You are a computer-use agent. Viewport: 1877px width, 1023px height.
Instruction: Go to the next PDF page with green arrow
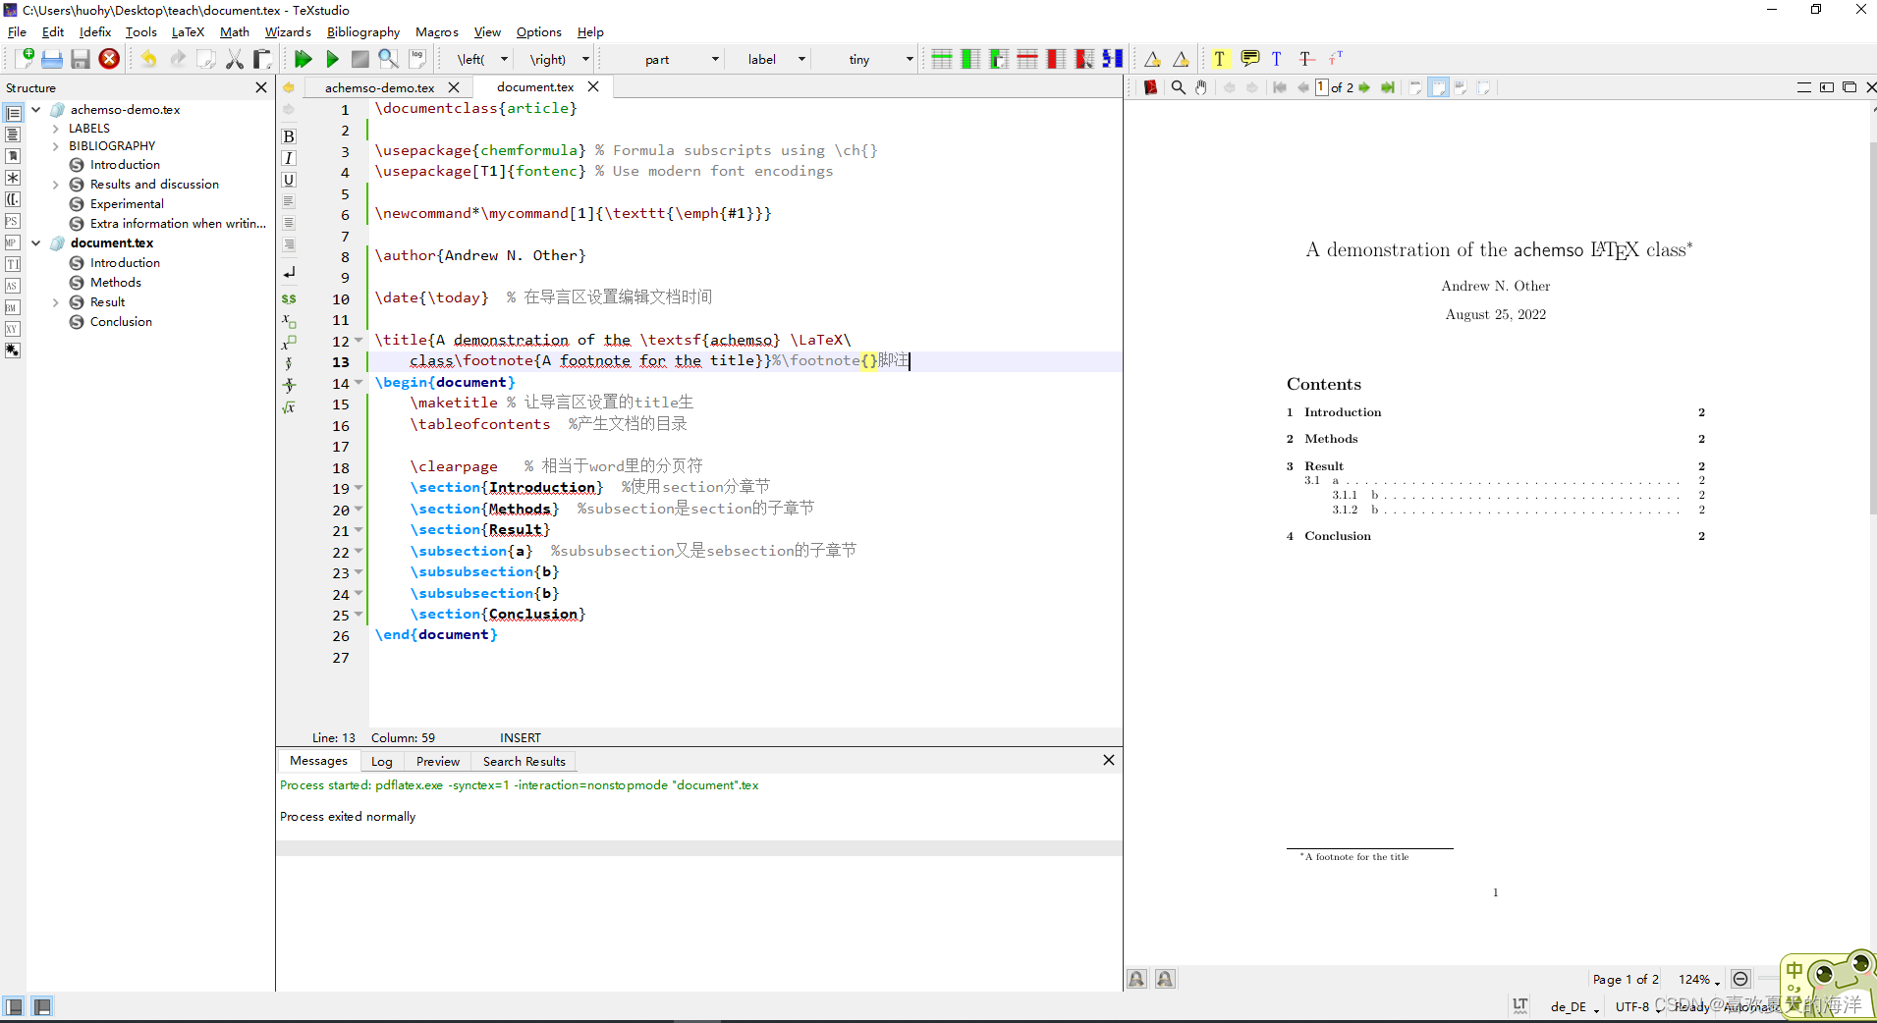1364,87
